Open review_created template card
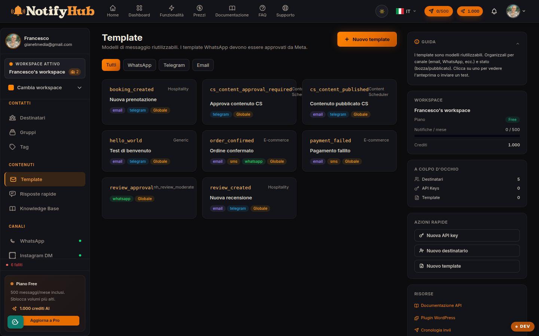The width and height of the screenshot is (539, 336). click(x=249, y=198)
